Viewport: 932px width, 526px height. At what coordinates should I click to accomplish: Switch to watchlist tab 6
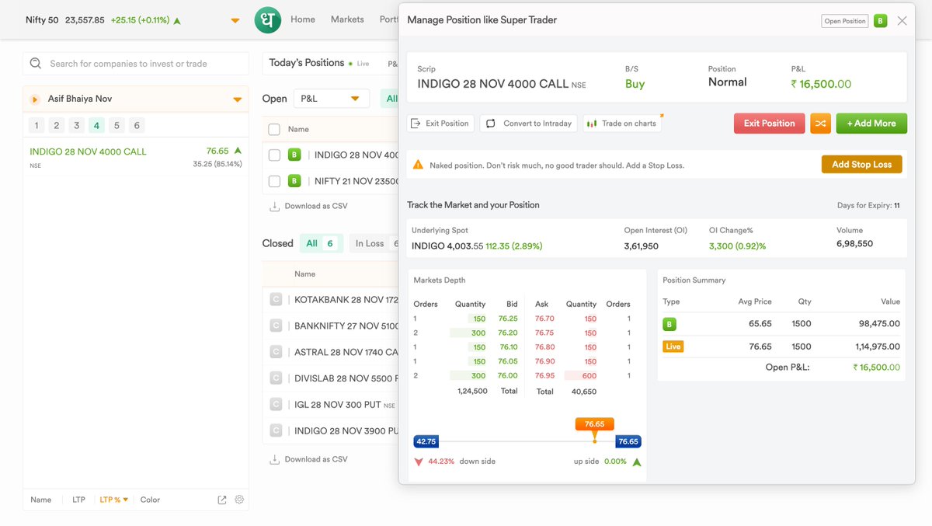pos(137,125)
